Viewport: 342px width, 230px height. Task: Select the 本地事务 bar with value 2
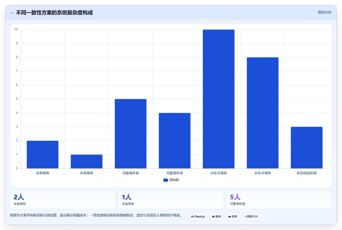pos(42,155)
